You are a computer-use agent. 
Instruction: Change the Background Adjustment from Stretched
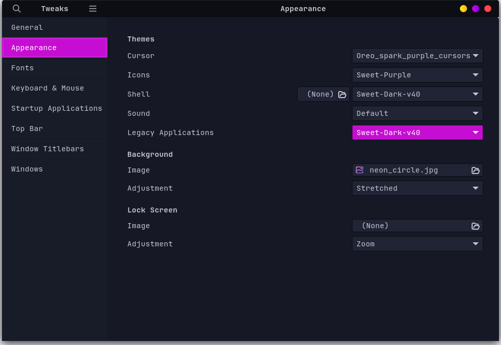[x=417, y=188]
